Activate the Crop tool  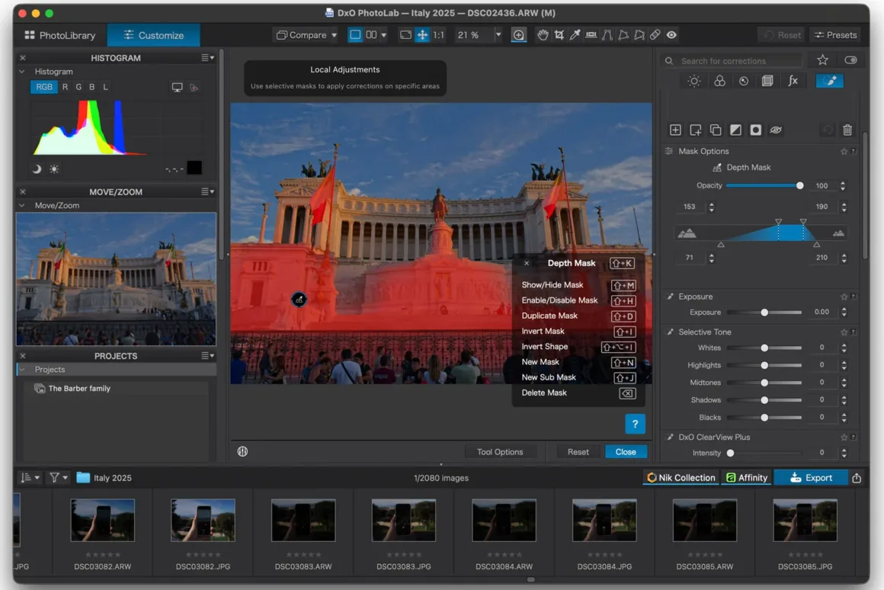click(559, 35)
